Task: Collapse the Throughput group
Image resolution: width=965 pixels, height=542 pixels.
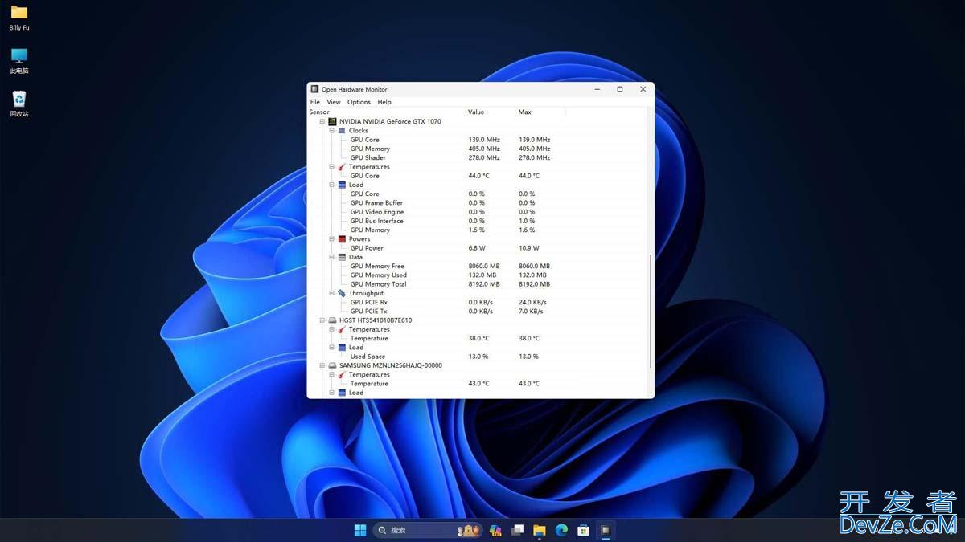Action: point(331,293)
